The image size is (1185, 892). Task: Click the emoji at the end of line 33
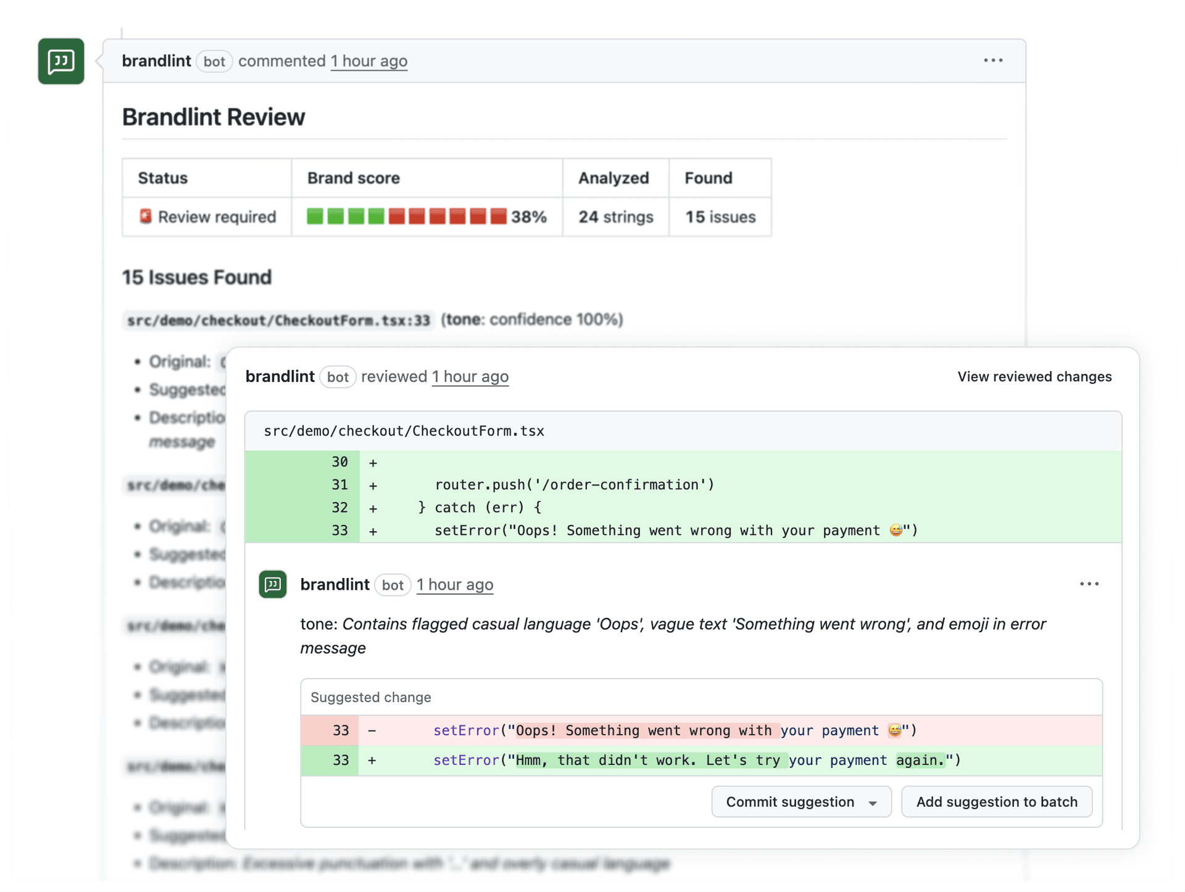tap(895, 530)
